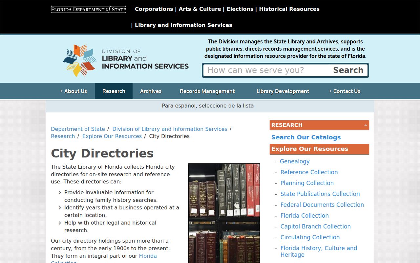
Task: Select Explore Our Resources sidebar heading
Action: coord(319,149)
